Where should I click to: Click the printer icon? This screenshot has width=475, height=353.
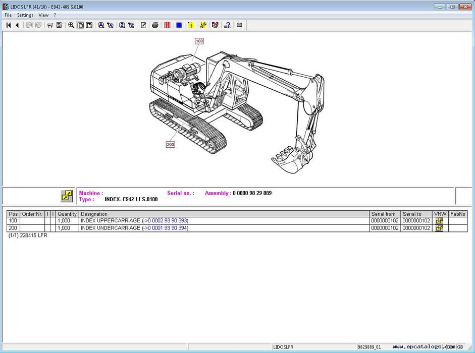pyautogui.click(x=155, y=25)
